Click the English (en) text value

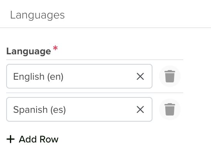click(x=38, y=77)
